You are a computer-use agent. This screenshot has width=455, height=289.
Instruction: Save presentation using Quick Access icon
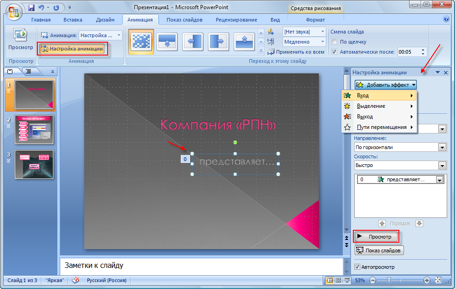(31, 7)
